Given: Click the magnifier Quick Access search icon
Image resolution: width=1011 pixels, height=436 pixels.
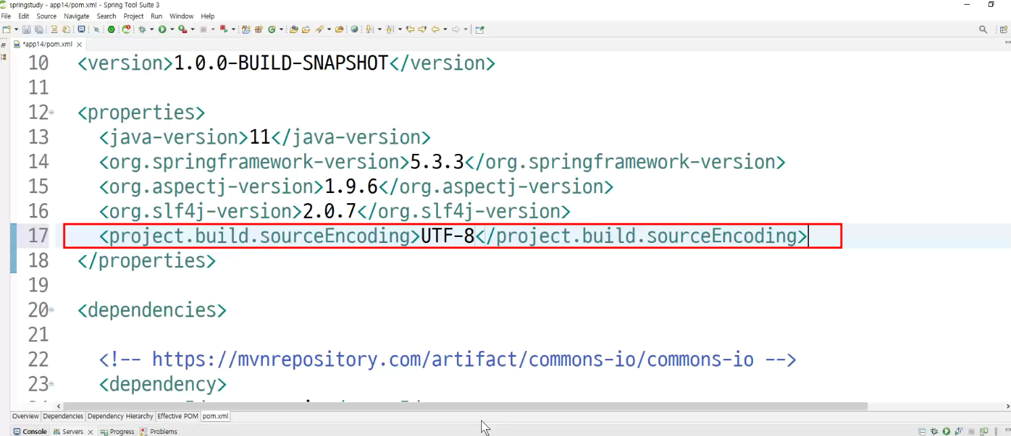Looking at the screenshot, I should point(983,30).
